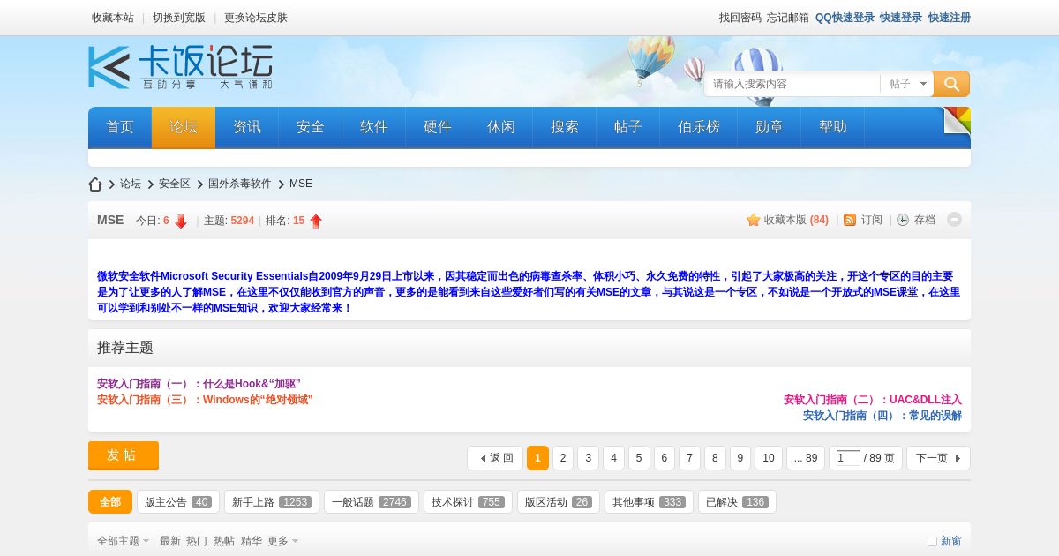1059x556 pixels.
Task: Show 热帖 threads filter
Action: (x=224, y=541)
